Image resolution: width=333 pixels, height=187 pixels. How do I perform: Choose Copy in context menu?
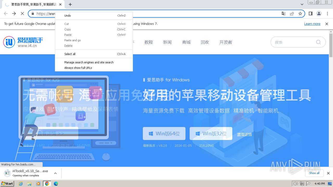[94, 29]
